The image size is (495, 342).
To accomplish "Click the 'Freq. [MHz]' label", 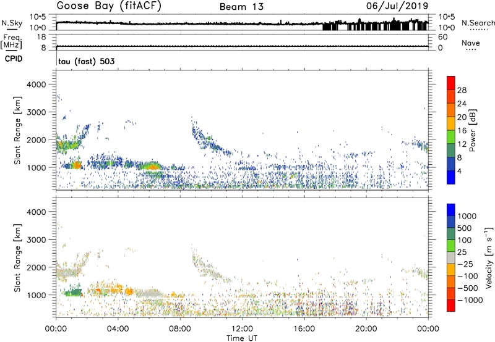I will coord(11,42).
